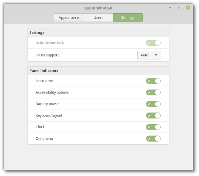Disable the Hostname indicator switch
This screenshot has width=199, height=176.
coord(153,81)
